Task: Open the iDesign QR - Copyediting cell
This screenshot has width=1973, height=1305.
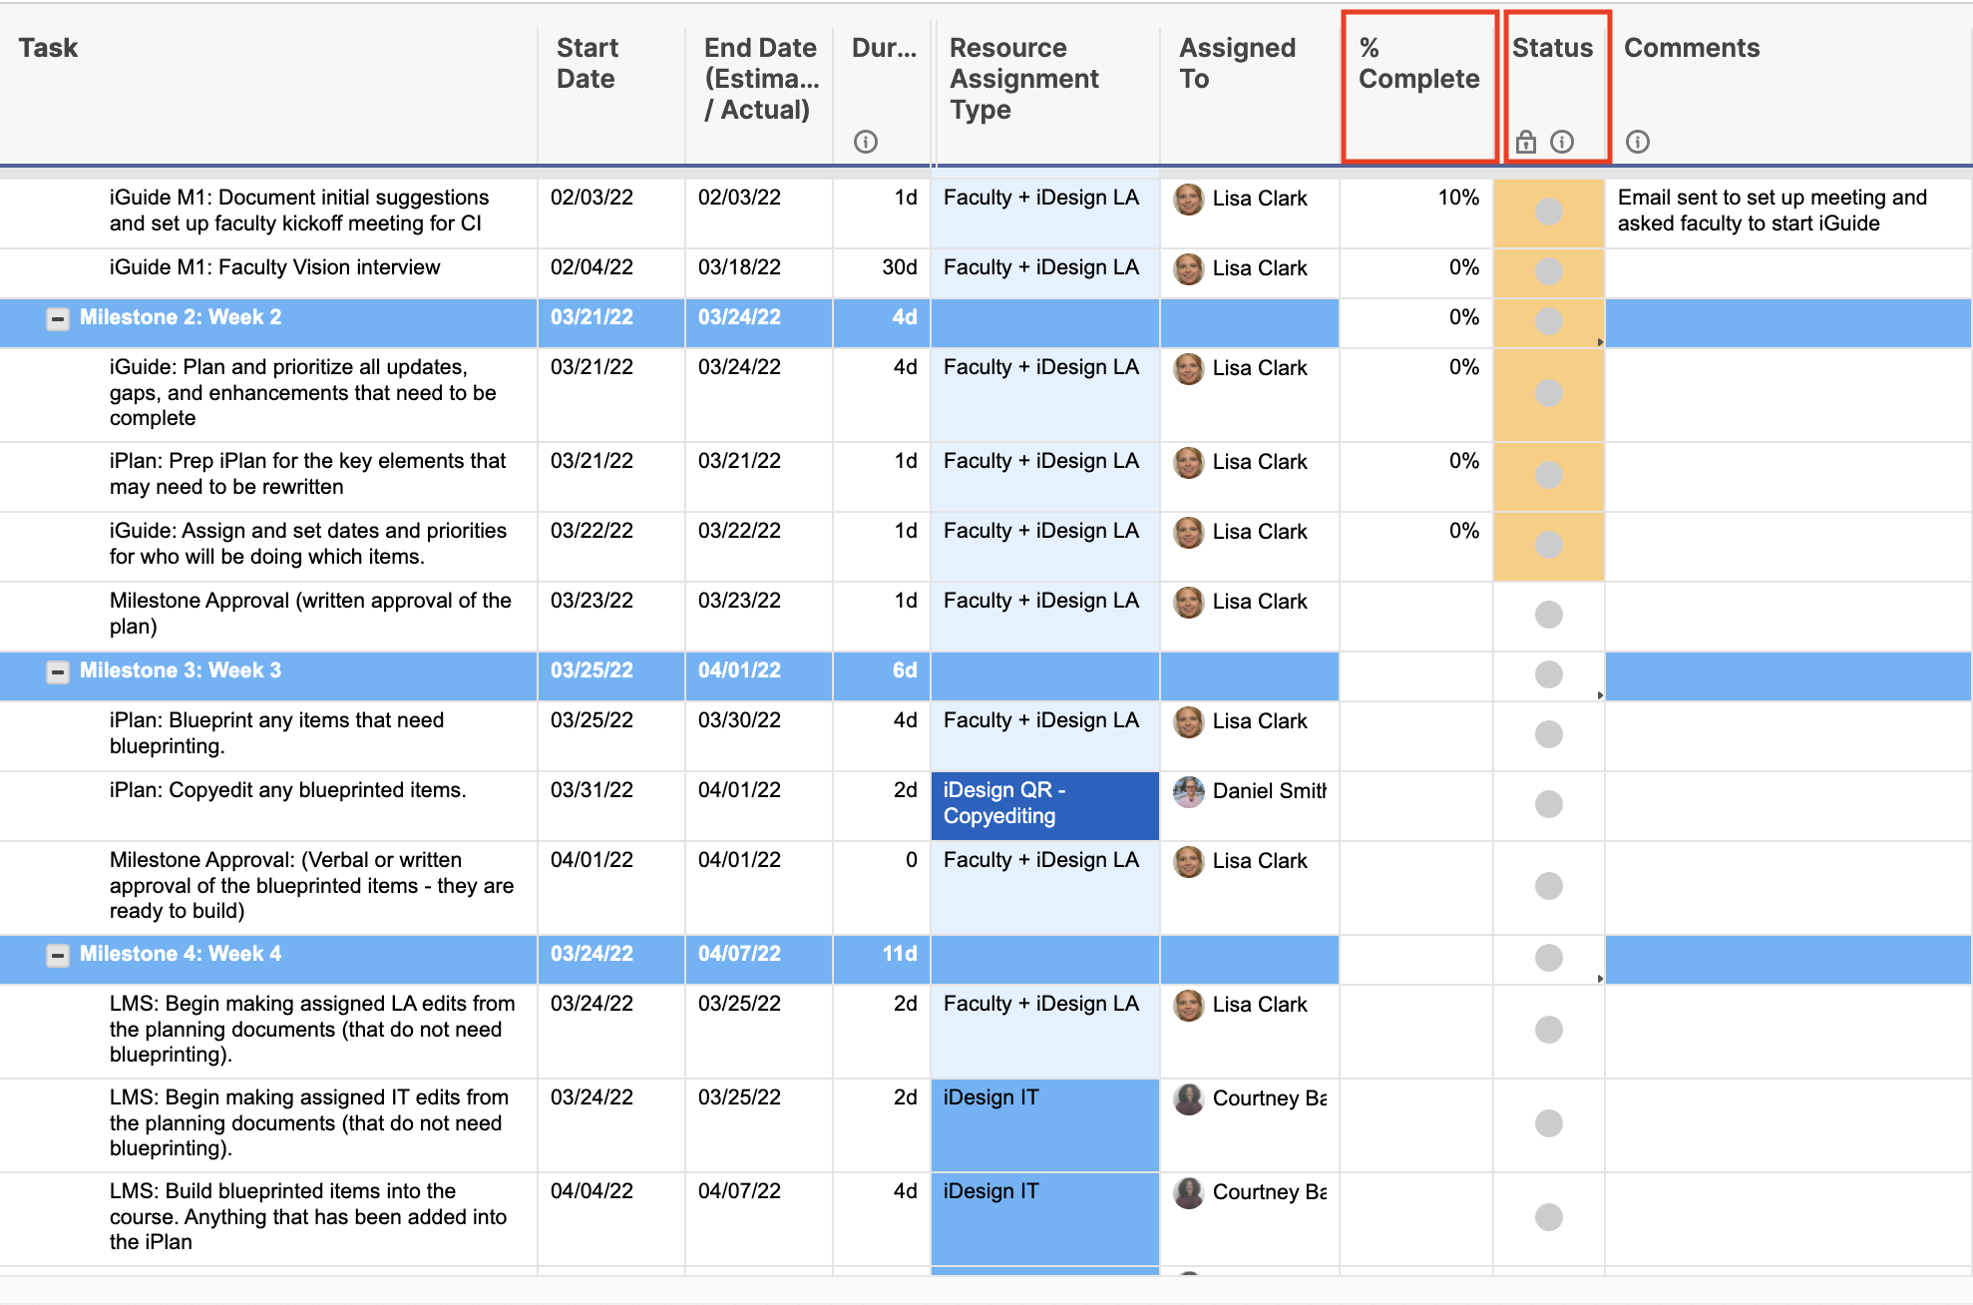Action: (x=1043, y=804)
